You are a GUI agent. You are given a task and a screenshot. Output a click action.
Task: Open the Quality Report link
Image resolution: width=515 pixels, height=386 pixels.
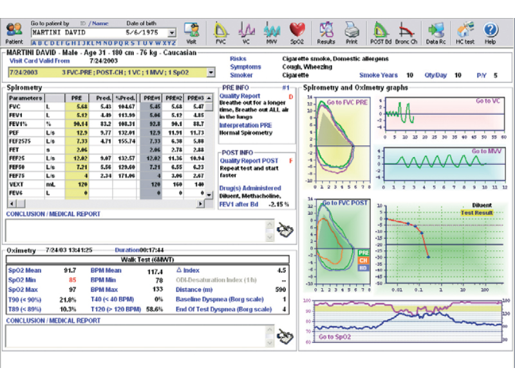click(x=239, y=96)
